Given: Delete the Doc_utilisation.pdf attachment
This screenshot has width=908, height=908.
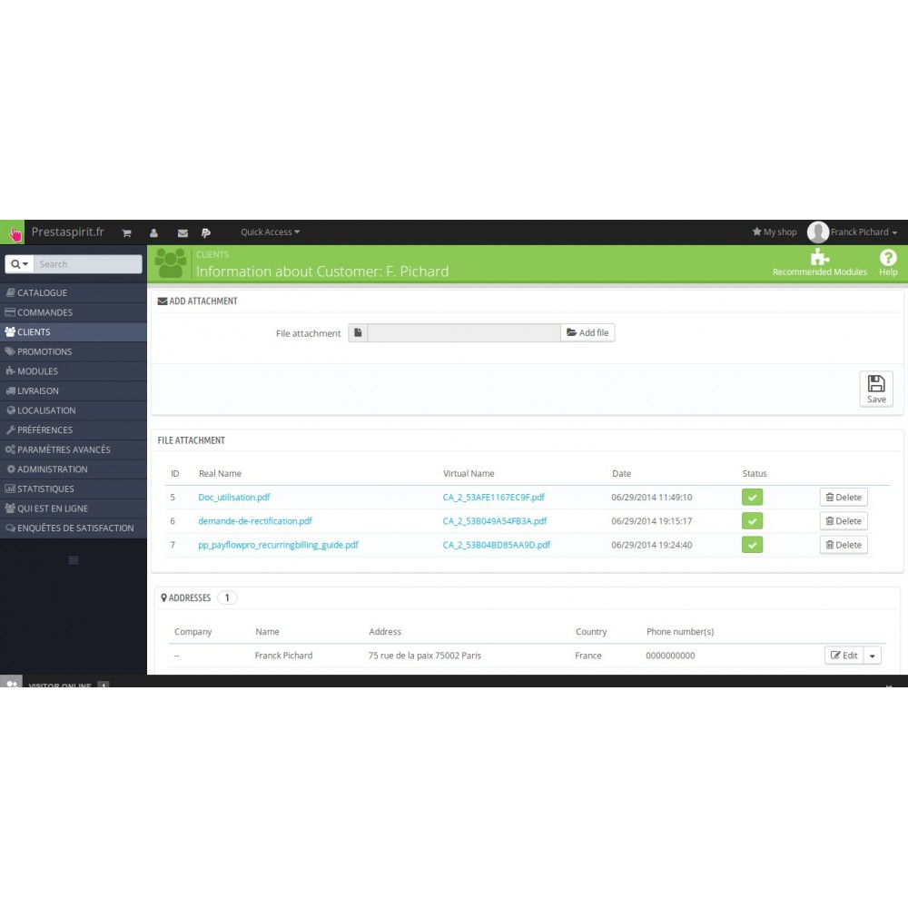Looking at the screenshot, I should [844, 498].
